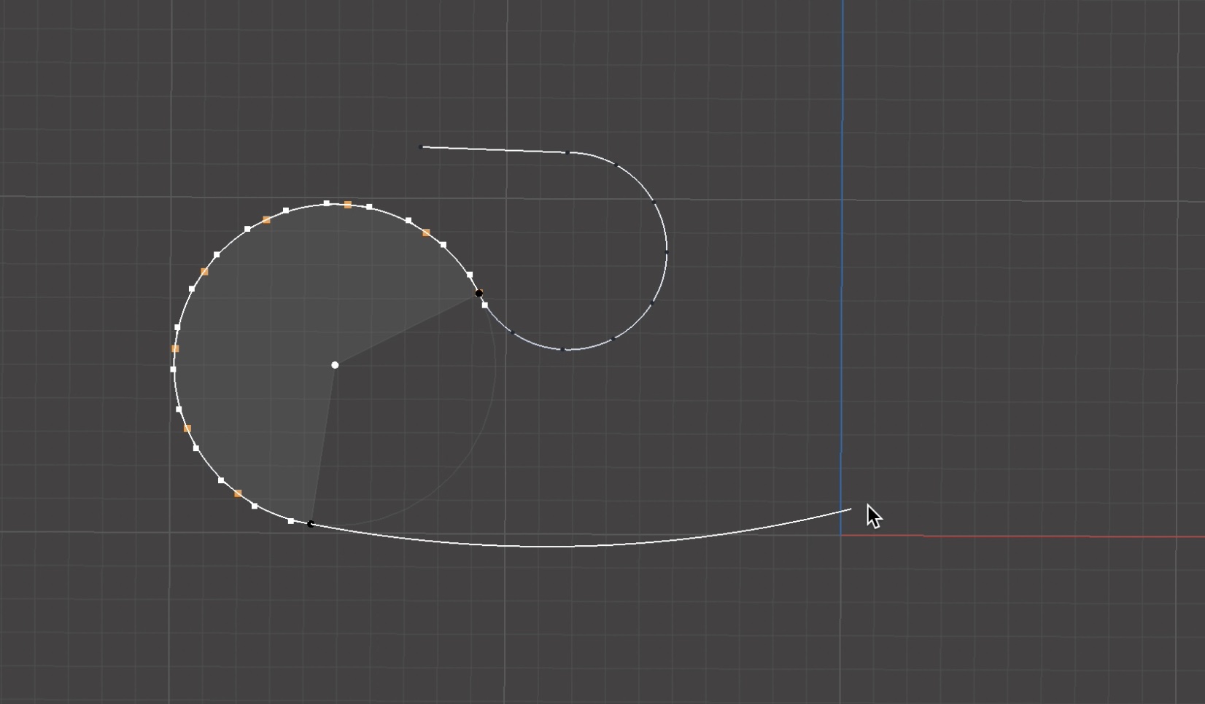The height and width of the screenshot is (704, 1205).
Task: Select the control point on spiral's rightmost bulge
Action: coord(665,252)
